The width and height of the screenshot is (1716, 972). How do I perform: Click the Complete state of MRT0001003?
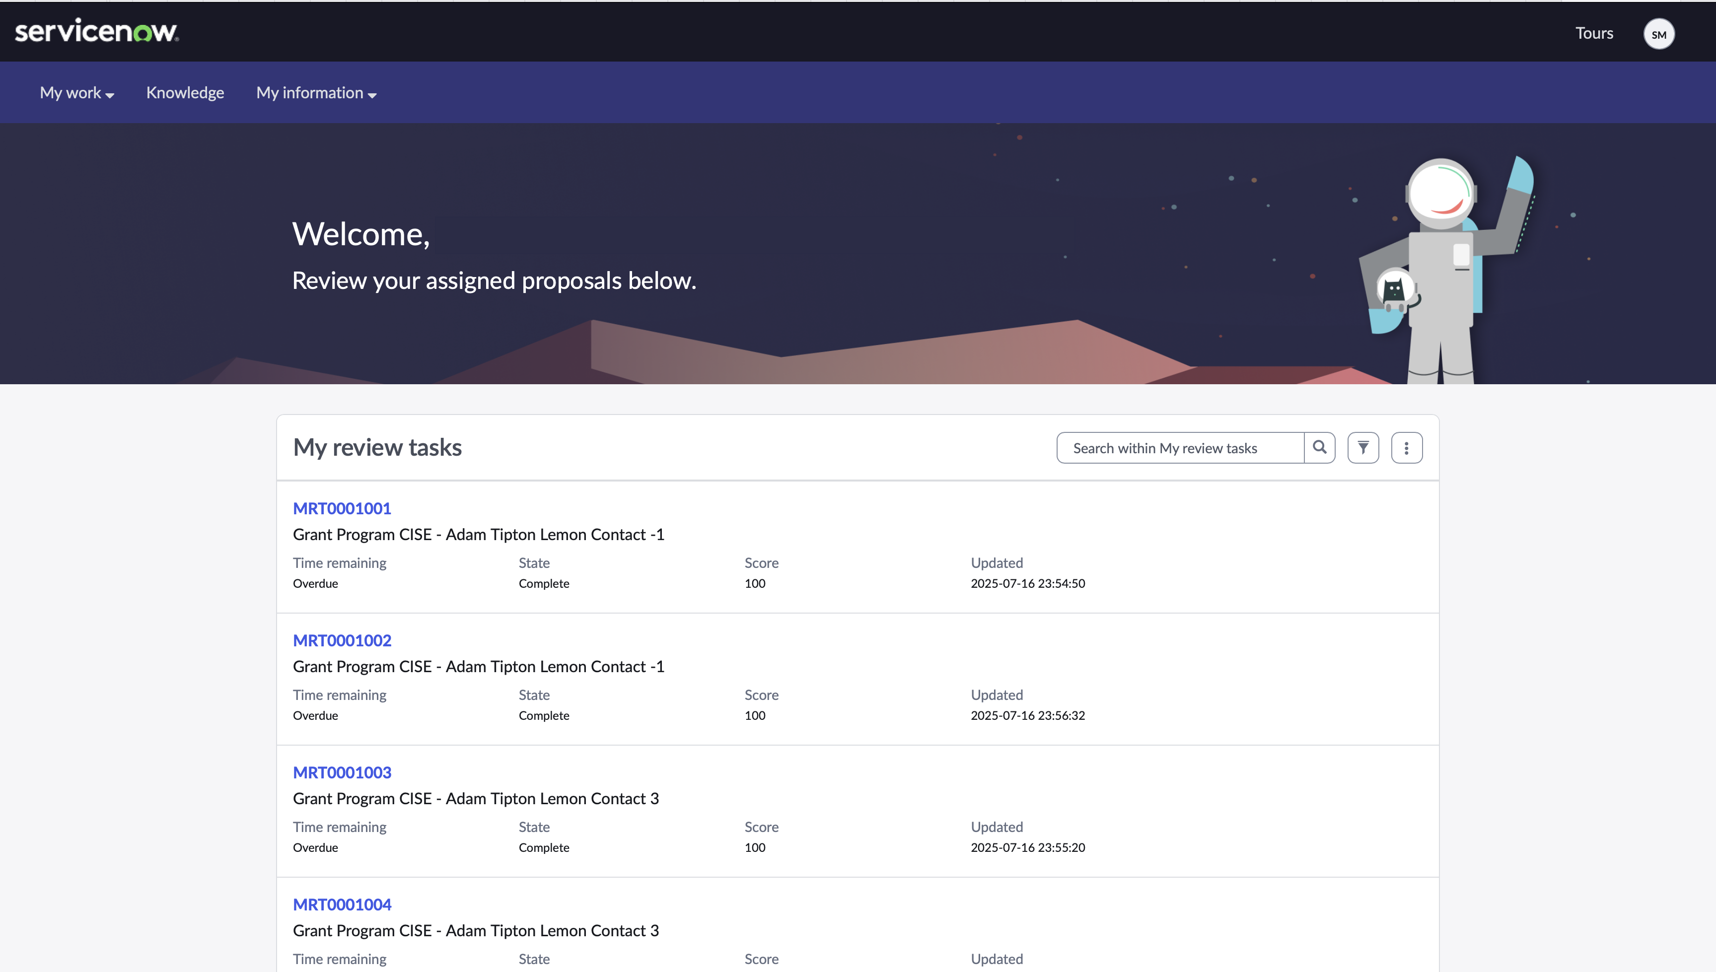(544, 848)
